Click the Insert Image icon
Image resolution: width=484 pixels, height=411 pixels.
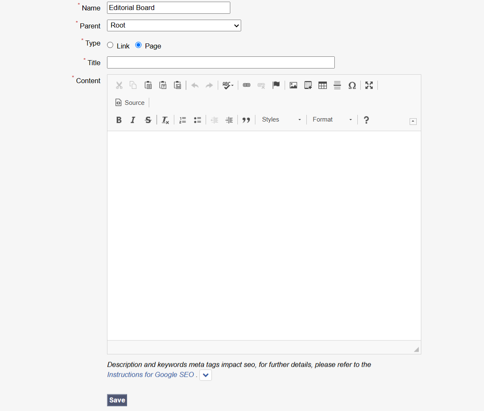pos(293,85)
